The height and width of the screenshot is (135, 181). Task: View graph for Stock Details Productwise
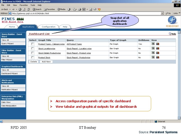(x=158, y=53)
